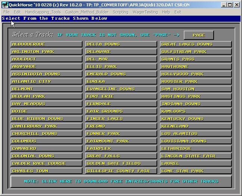Pick the Del Mar track
The height and width of the screenshot is (196, 242).
click(121, 59)
